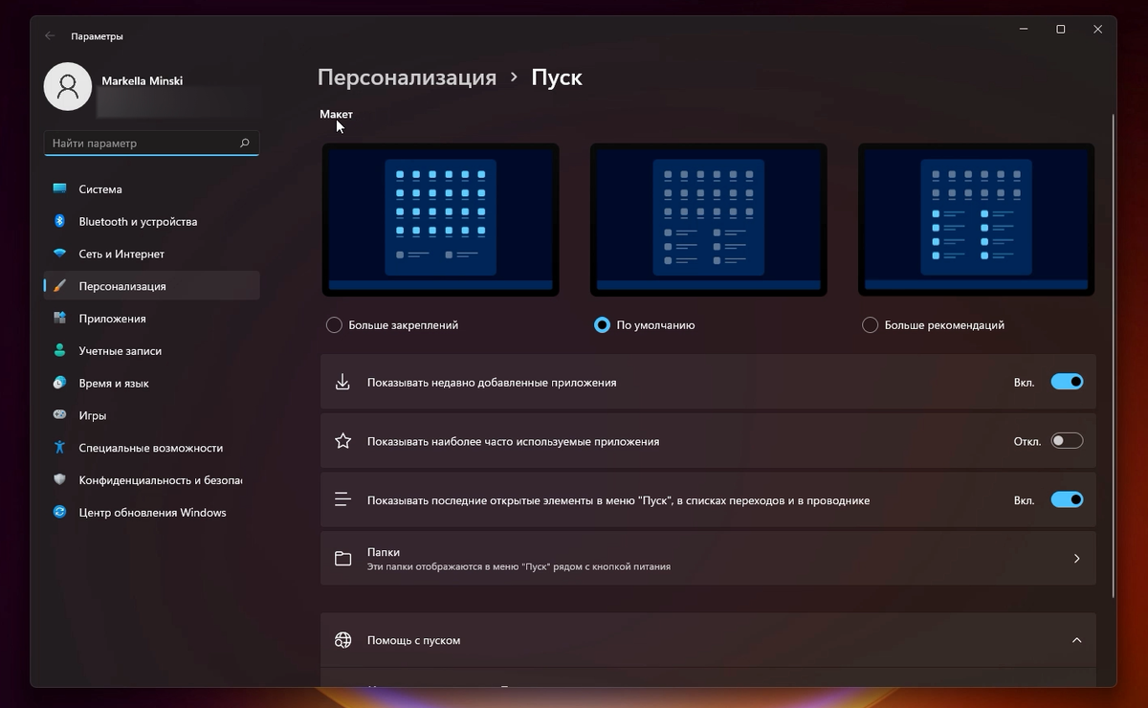Click the Специальные возможности accessibility icon

(x=58, y=447)
